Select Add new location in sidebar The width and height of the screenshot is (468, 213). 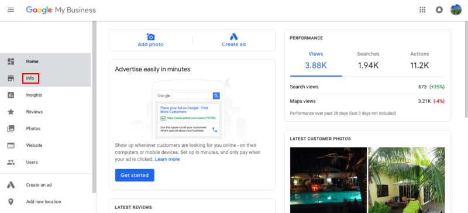(43, 202)
